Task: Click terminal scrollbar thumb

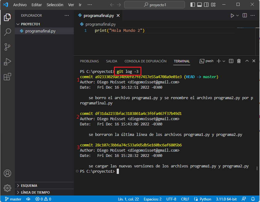Action: tap(257, 168)
